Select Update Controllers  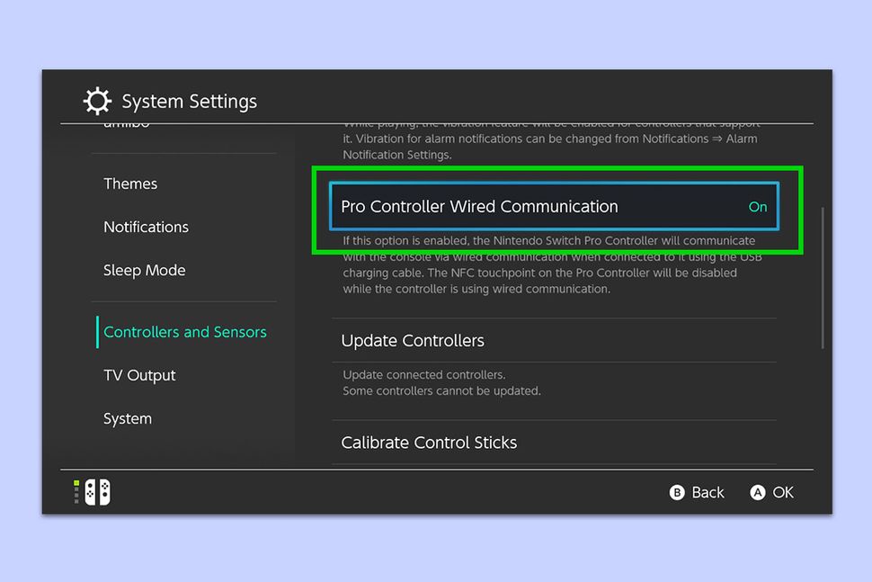(x=412, y=341)
